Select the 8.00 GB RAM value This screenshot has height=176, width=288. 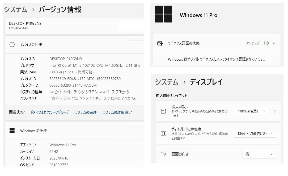(71, 72)
